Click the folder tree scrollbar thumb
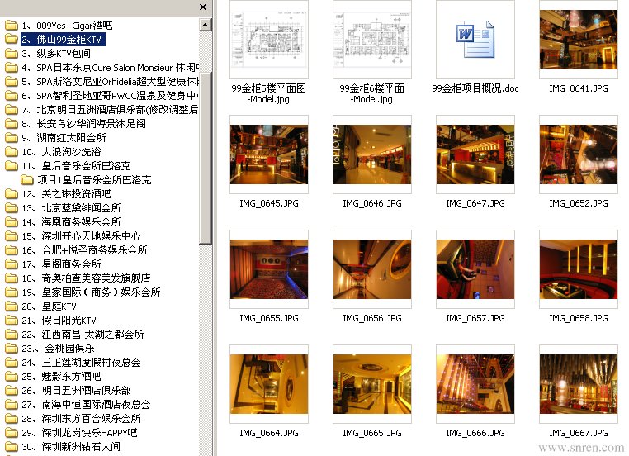629x456 pixels. 205,159
